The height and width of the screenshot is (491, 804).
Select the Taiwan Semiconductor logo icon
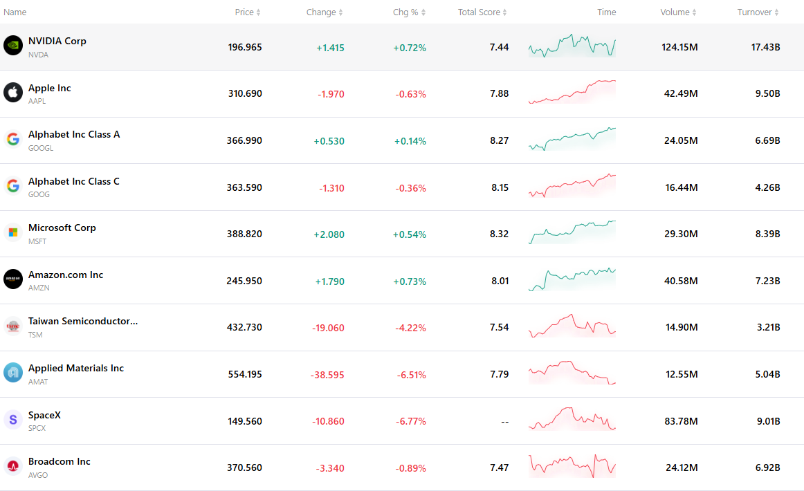point(13,326)
